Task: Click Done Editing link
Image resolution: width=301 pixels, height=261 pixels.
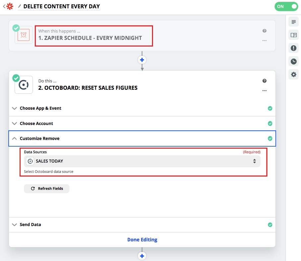Action: pos(142,240)
